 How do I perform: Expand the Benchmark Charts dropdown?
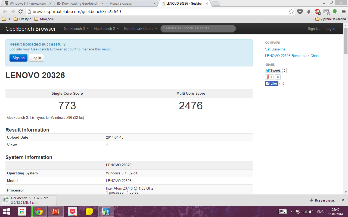pyautogui.click(x=141, y=28)
